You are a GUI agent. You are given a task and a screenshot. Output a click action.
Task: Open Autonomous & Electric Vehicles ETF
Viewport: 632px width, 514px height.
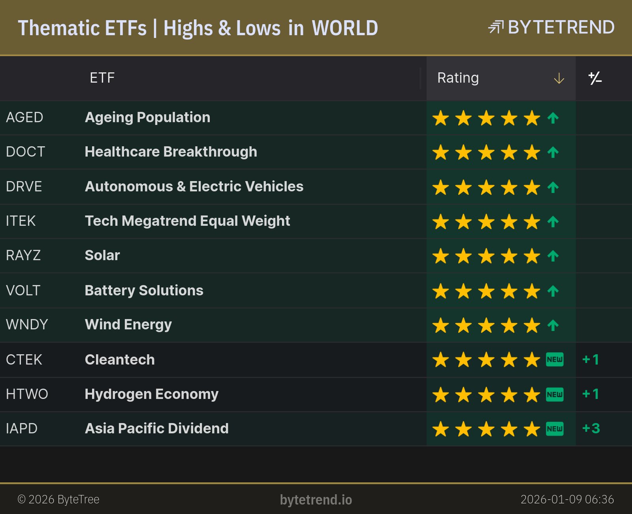click(194, 186)
